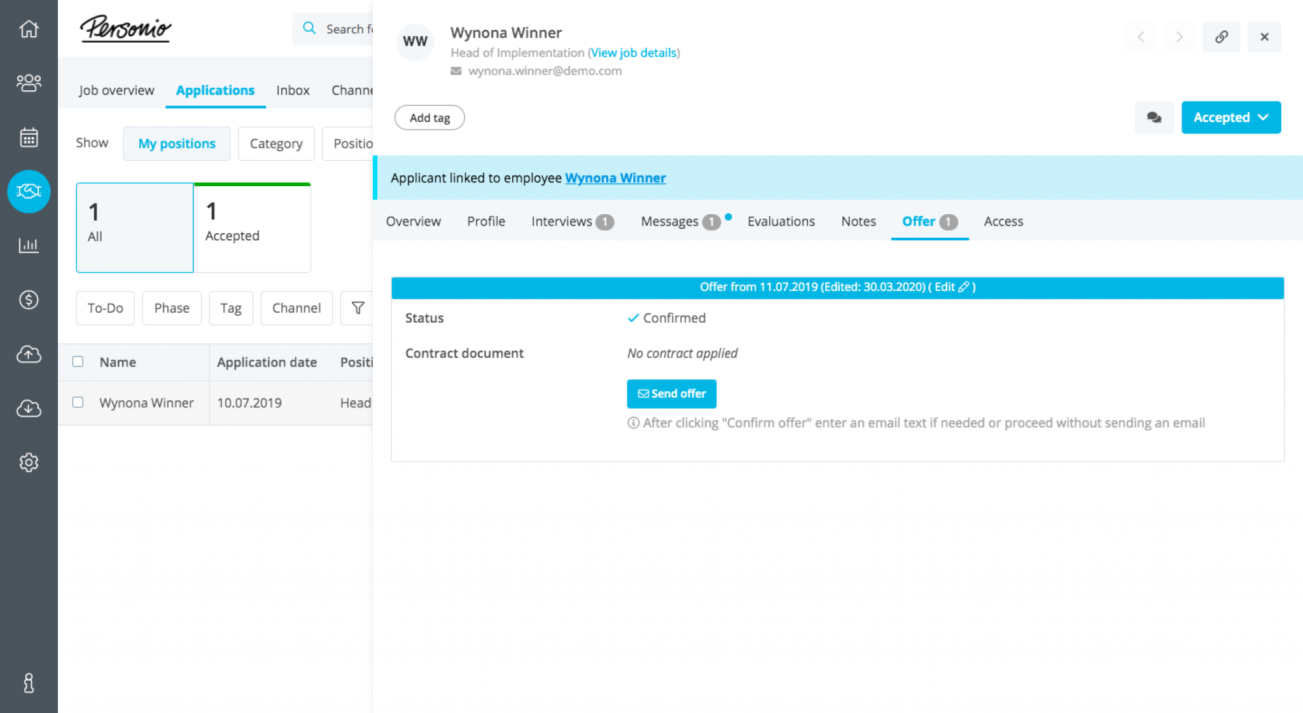This screenshot has height=713, width=1303.
Task: Open the Phase filter dropdown
Action: click(171, 308)
